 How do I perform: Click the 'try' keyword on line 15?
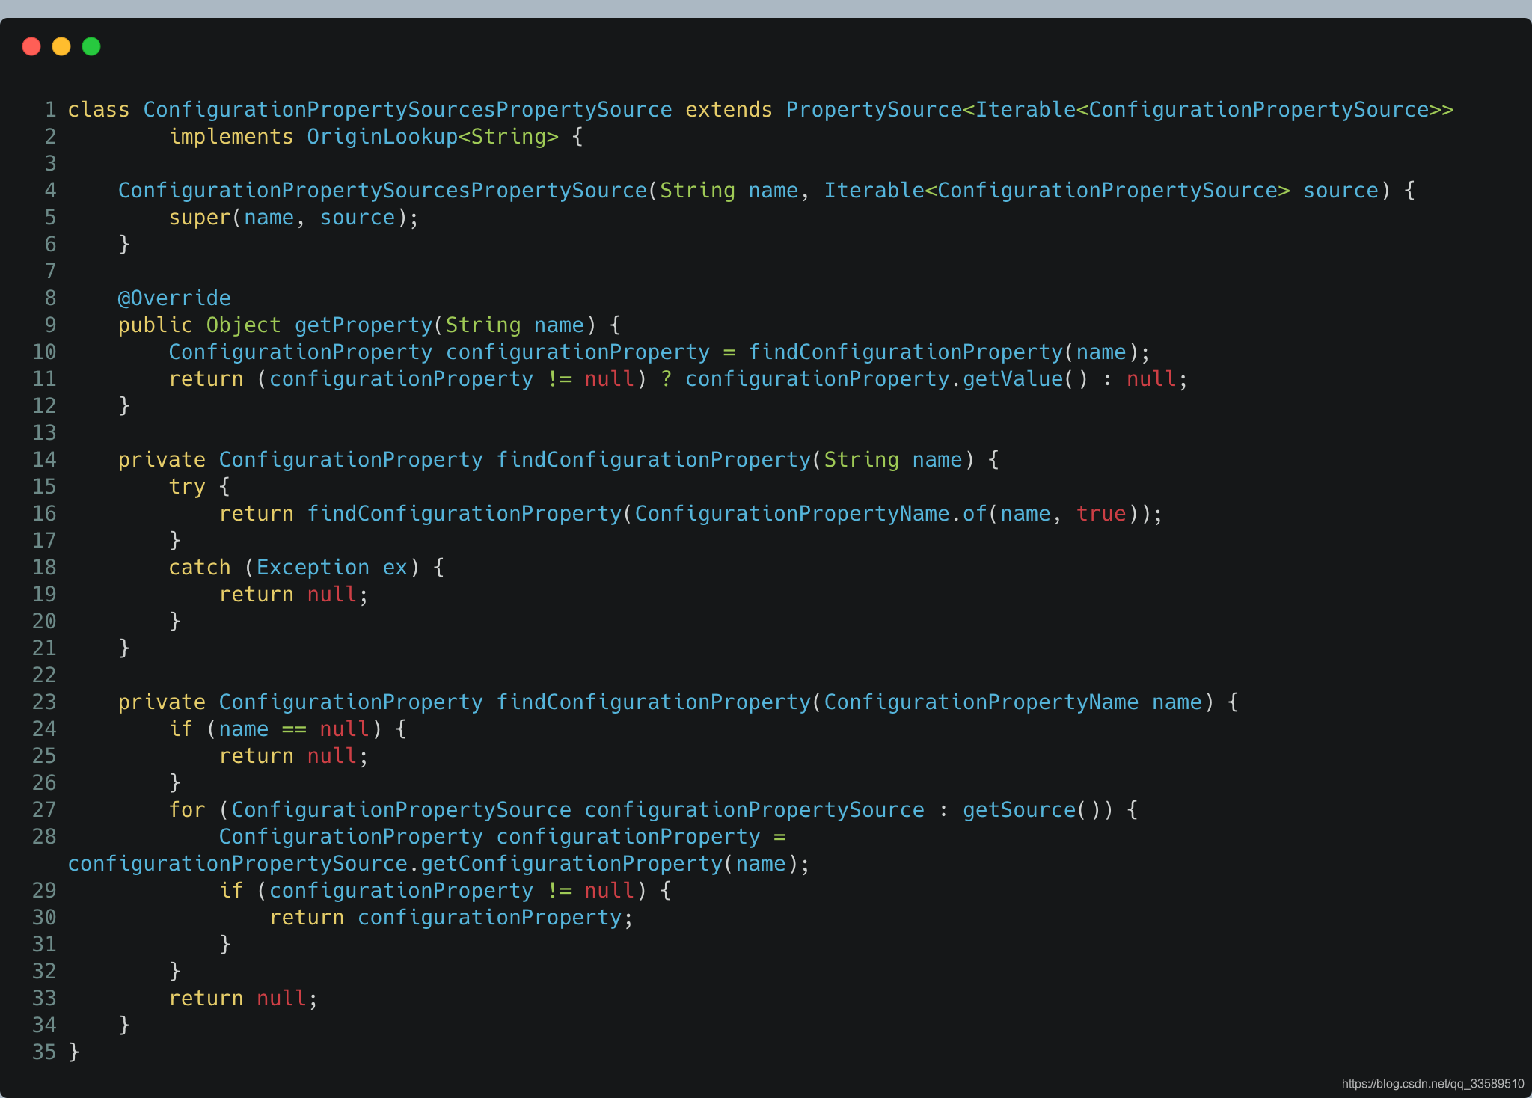coord(187,487)
